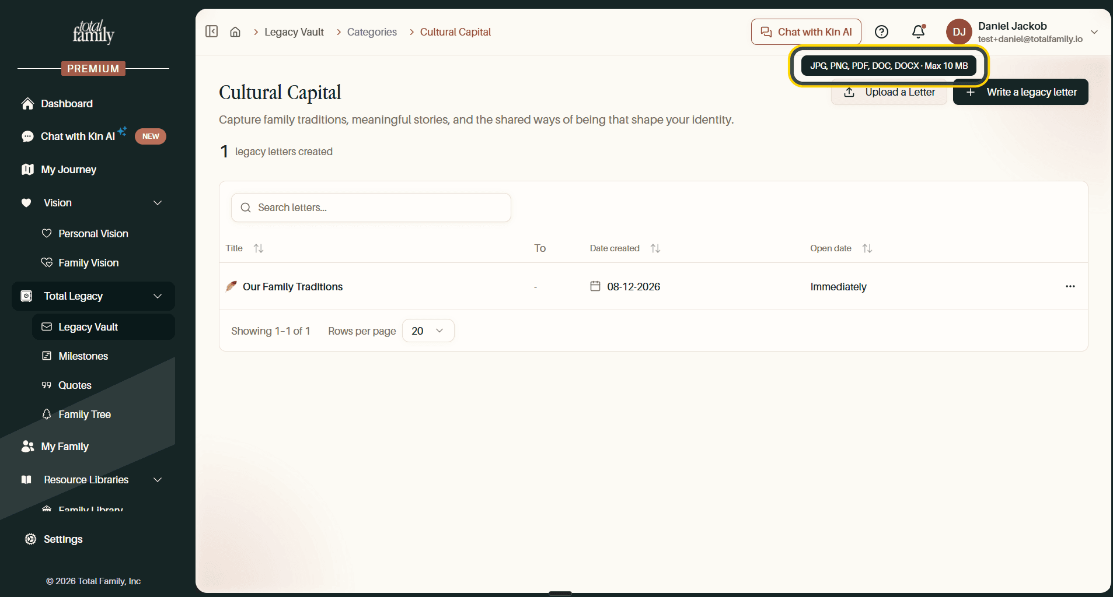Sort by Title arrows icon
Viewport: 1113px width, 597px height.
pyautogui.click(x=259, y=248)
